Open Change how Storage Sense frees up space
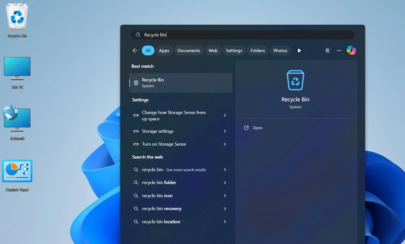The height and width of the screenshot is (244, 405). (x=174, y=116)
